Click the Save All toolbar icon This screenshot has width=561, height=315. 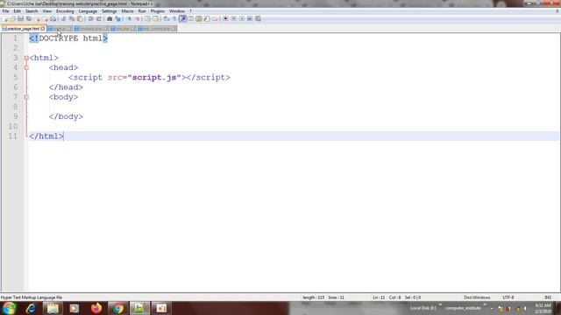pyautogui.click(x=29, y=18)
